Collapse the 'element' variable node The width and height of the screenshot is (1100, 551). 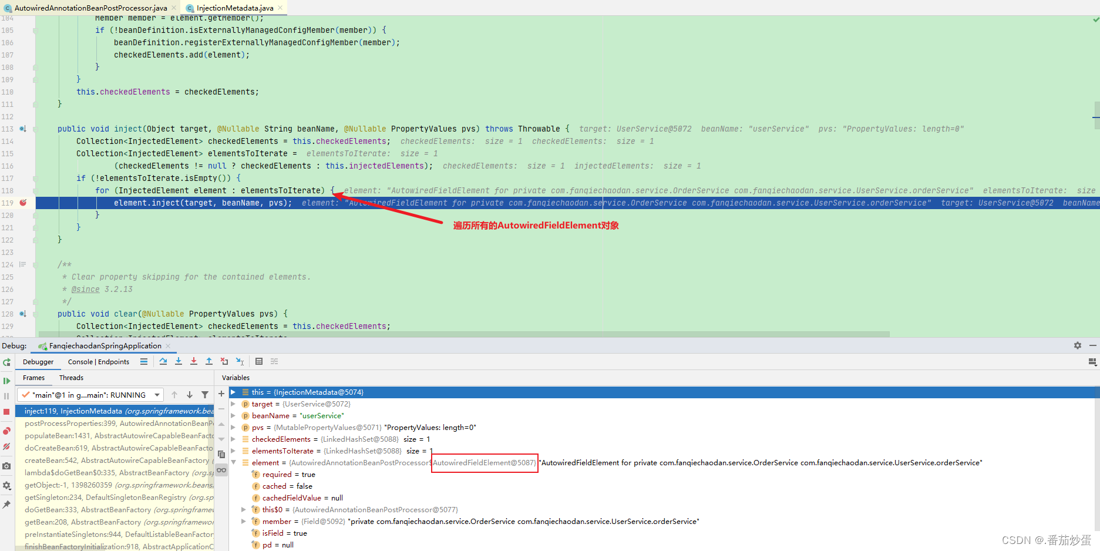point(233,463)
